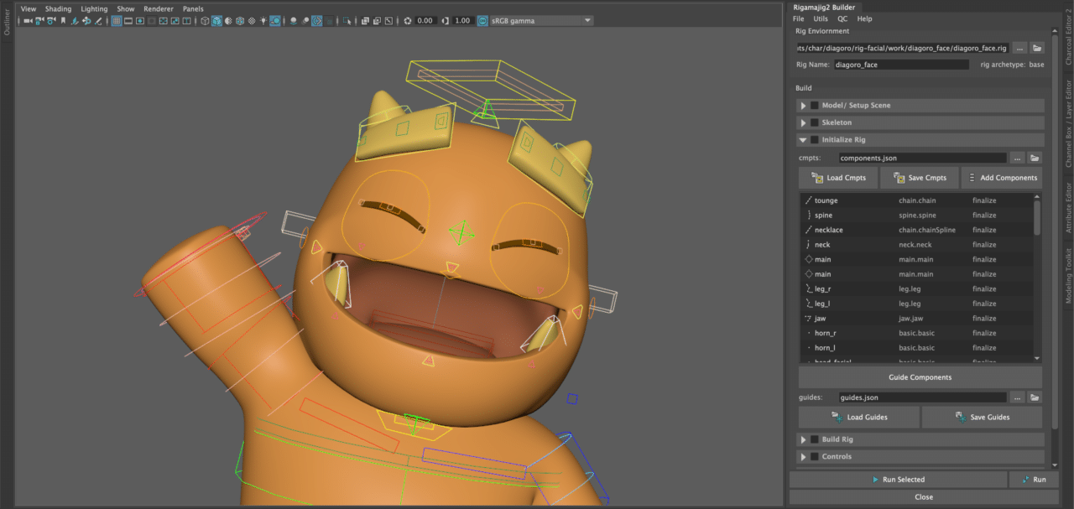Viewport: 1074px width, 509px height.
Task: Tick the Build Rig checkbox
Action: (814, 439)
